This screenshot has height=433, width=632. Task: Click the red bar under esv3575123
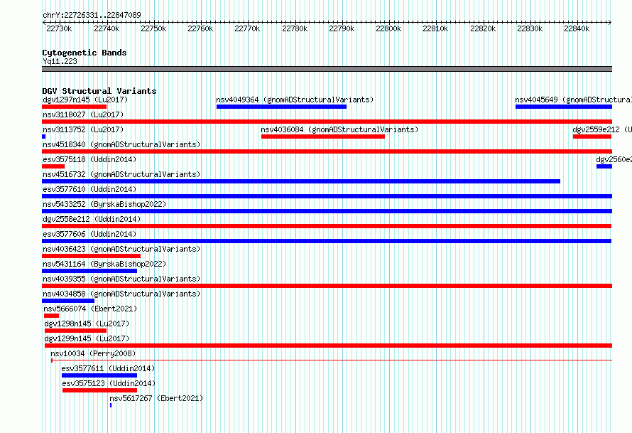[99, 390]
